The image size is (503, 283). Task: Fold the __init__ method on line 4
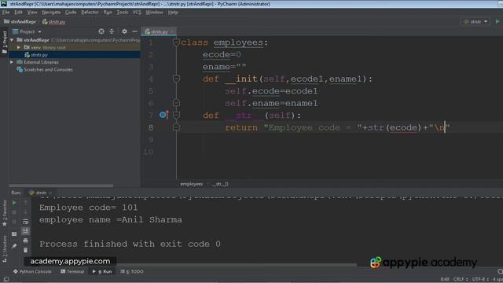(176, 79)
